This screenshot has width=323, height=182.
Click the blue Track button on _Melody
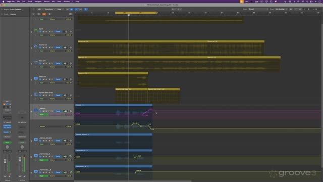[x=58, y=111]
